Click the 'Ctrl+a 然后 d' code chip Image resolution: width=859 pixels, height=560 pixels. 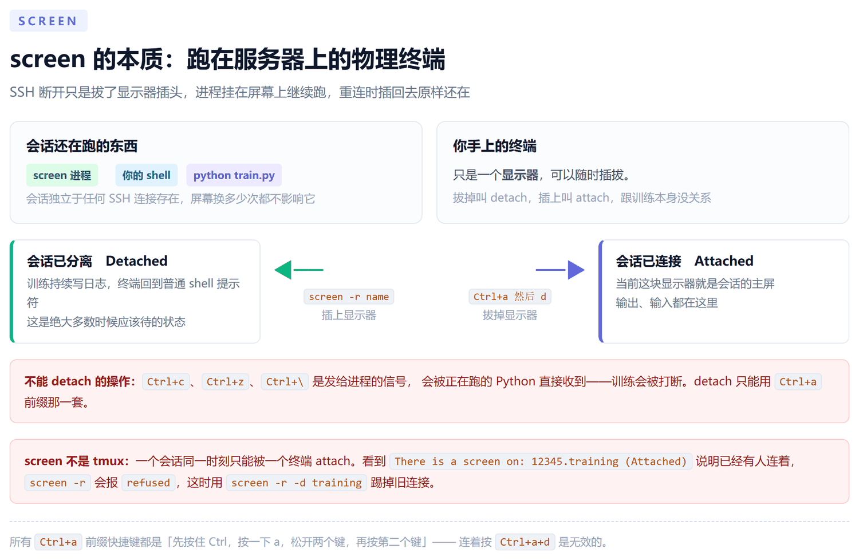tap(510, 297)
